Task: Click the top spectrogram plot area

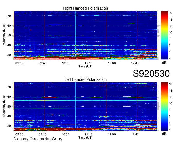Action: point(85,35)
